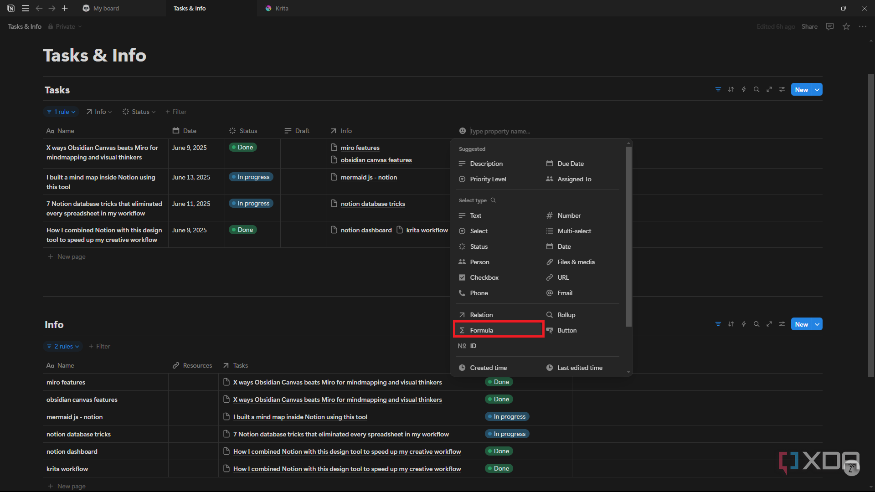Click the June 13, 2025 date cell
875x492 pixels.
pyautogui.click(x=191, y=177)
